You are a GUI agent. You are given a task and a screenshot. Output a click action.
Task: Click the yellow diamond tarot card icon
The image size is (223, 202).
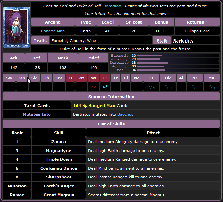click(85, 106)
